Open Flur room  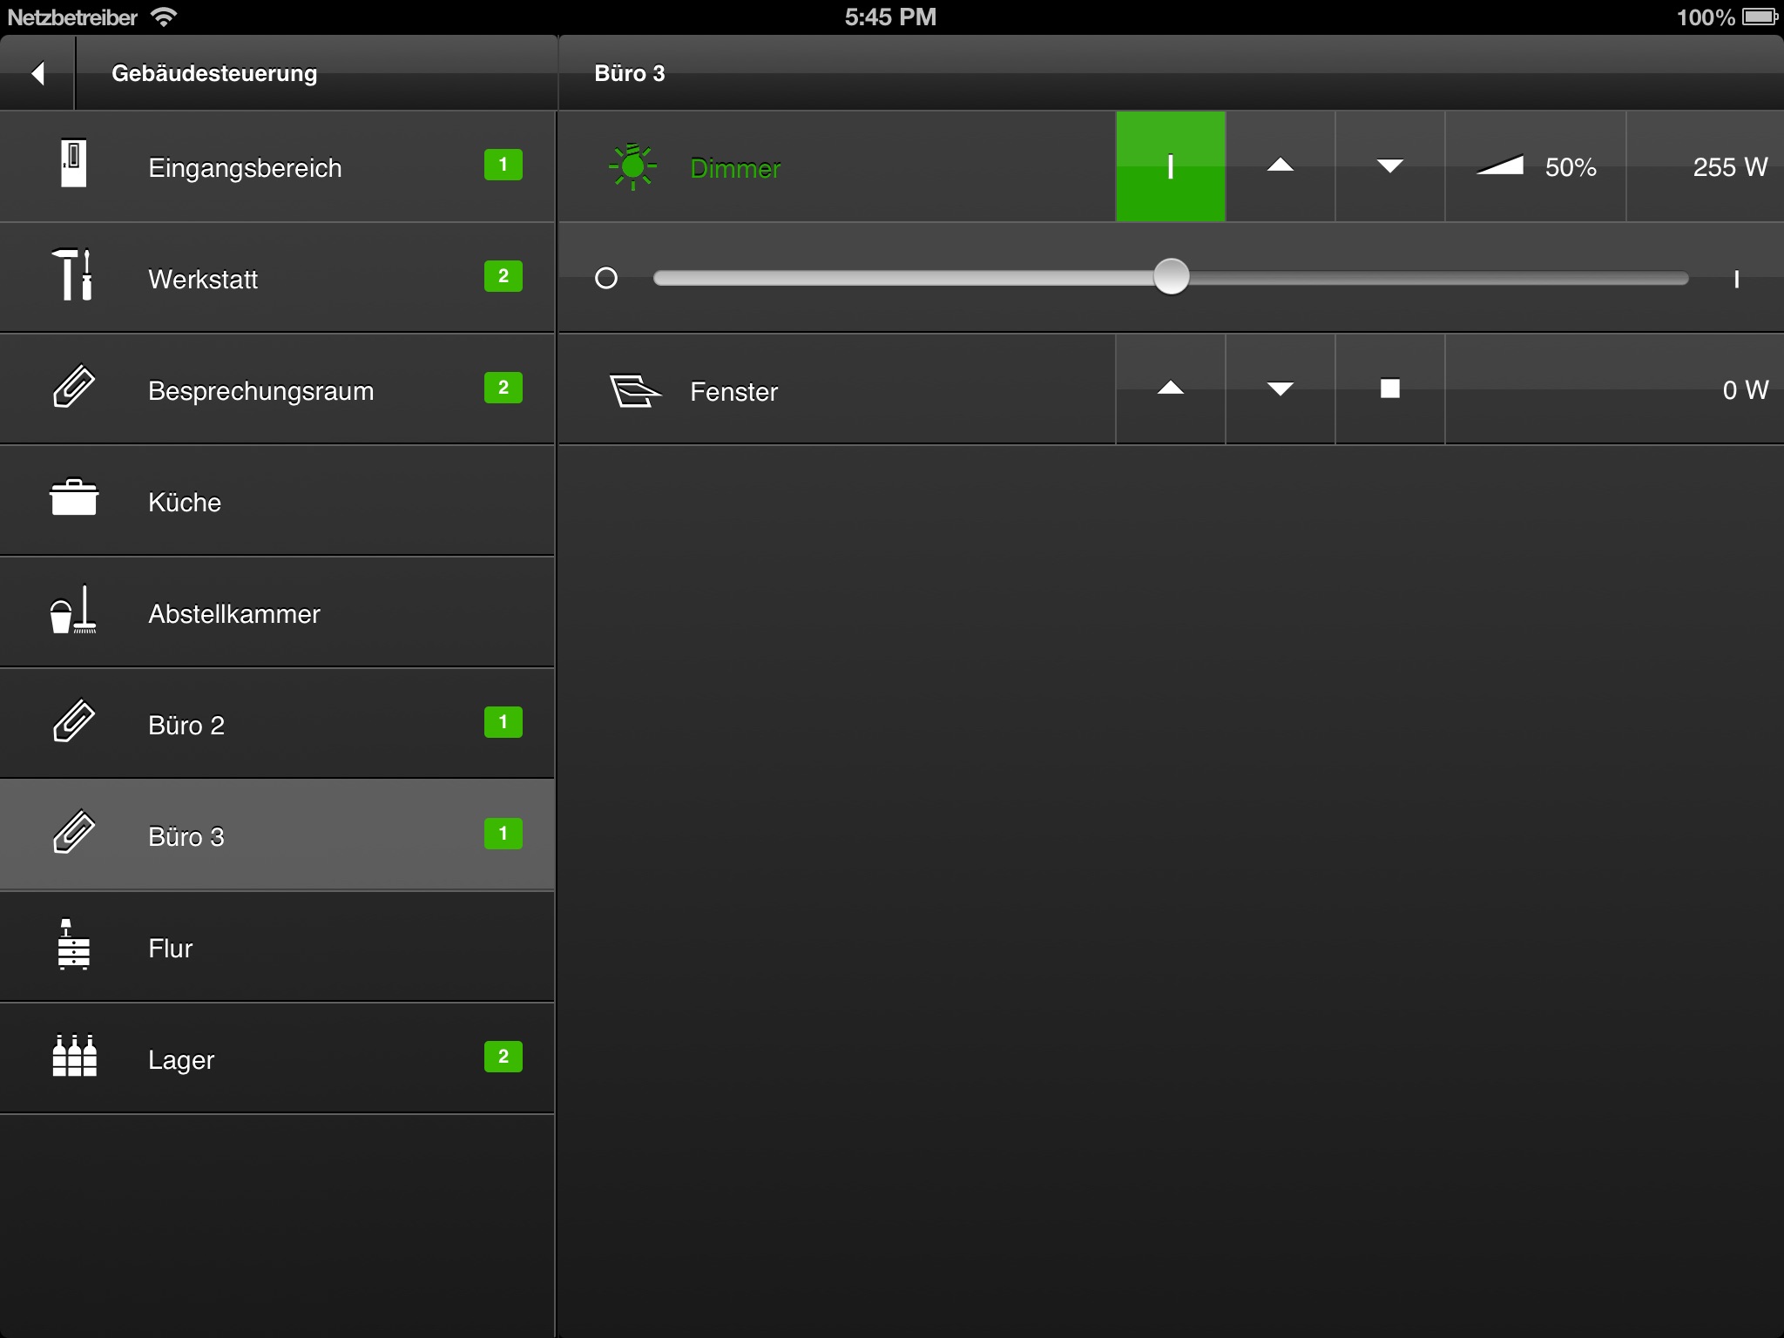[x=277, y=947]
